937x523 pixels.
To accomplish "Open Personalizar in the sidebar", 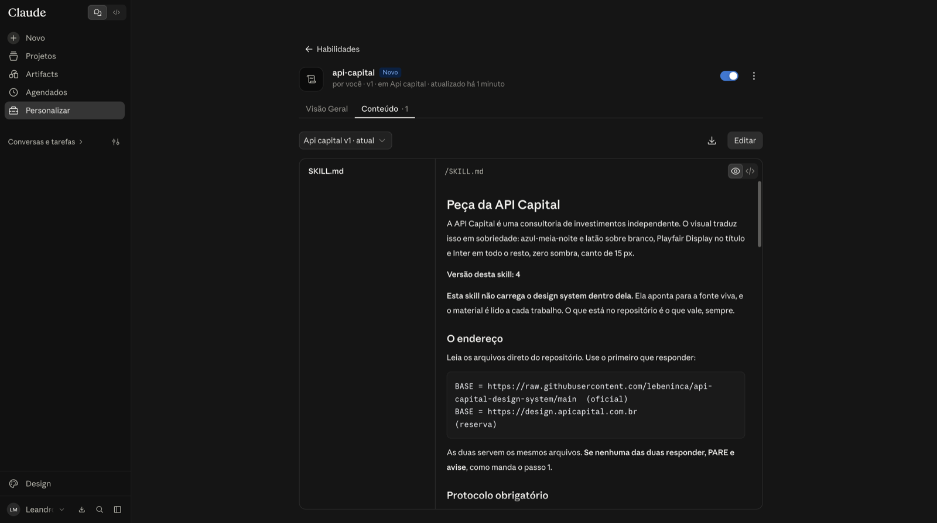I will click(x=64, y=111).
